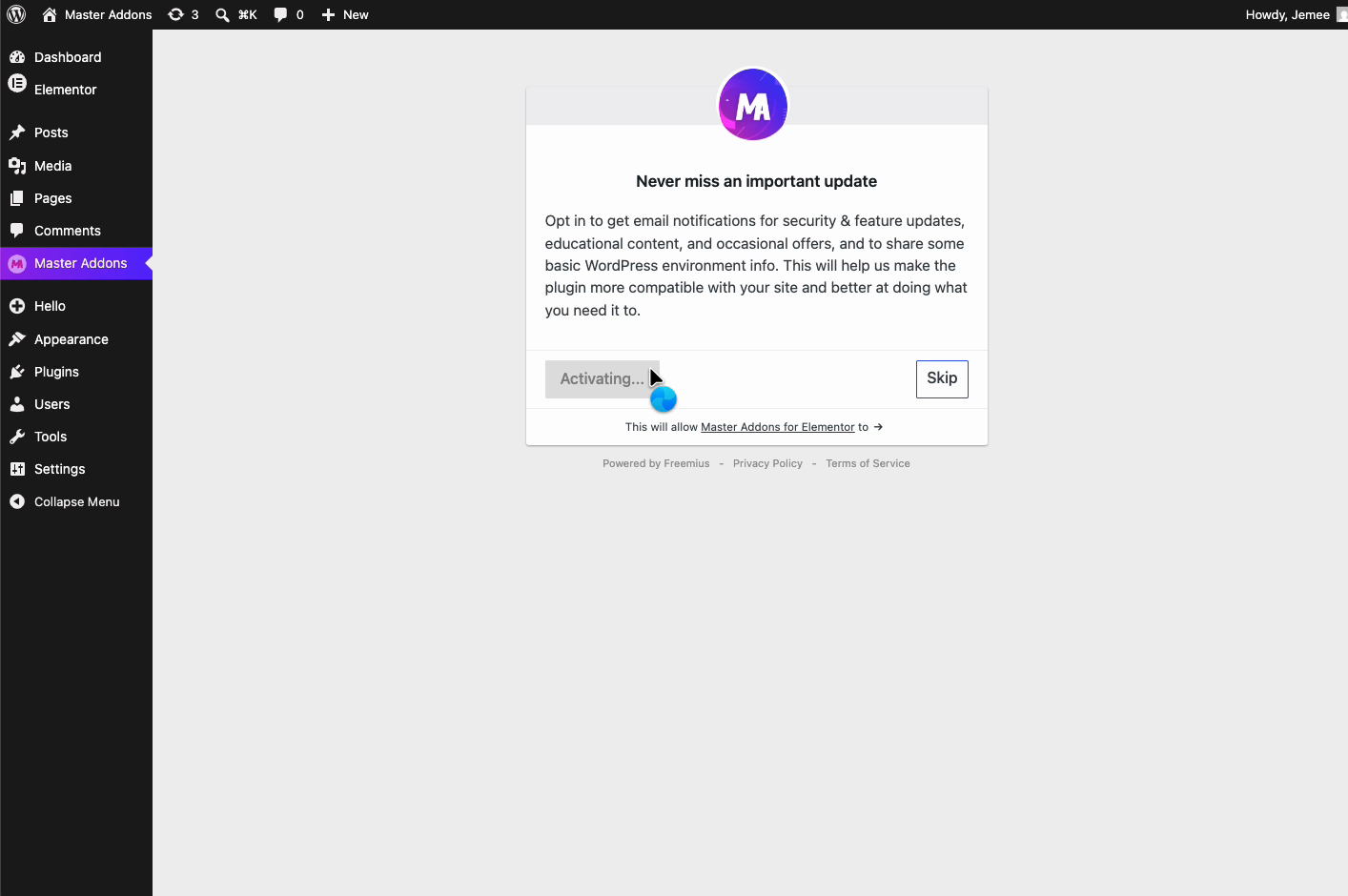The image size is (1348, 896).
Task: Click the Collapse Menu arrow icon
Action: (17, 501)
